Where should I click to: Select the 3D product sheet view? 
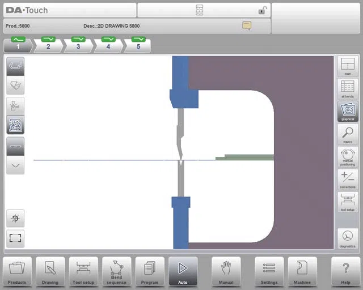click(x=15, y=85)
